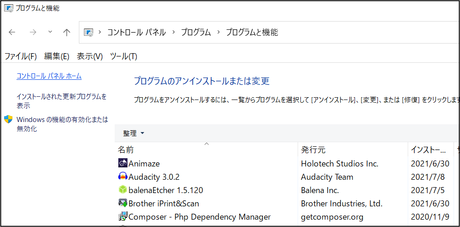
Task: Open the ツール(T) menu
Action: 123,56
